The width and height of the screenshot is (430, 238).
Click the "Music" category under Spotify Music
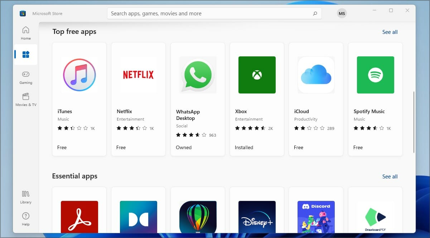[x=359, y=119]
